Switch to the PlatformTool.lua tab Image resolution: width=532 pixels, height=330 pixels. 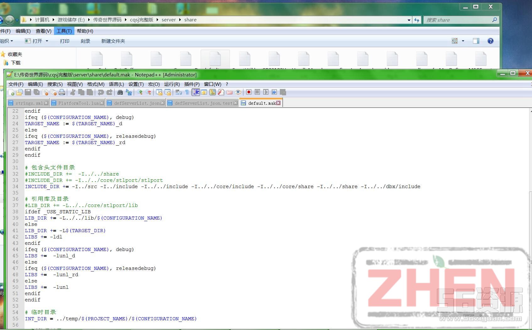78,103
